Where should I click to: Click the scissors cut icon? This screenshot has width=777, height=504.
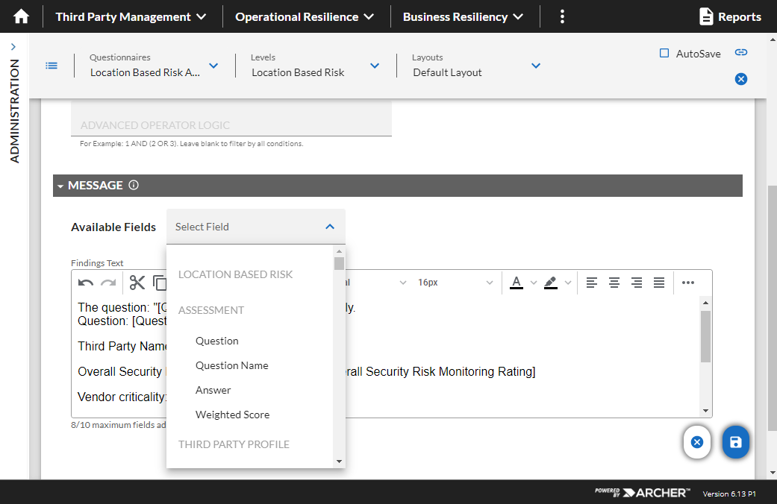pyautogui.click(x=137, y=283)
